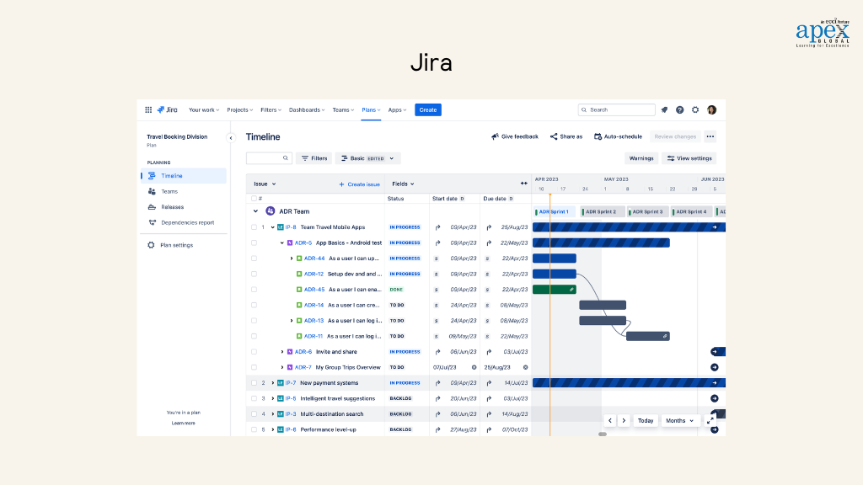
Task: Click Give feedback
Action: 515,136
